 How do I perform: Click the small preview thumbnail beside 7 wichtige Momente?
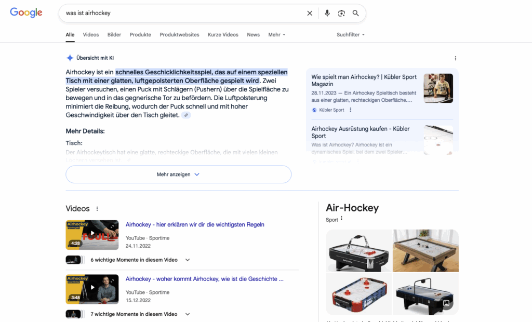(75, 314)
